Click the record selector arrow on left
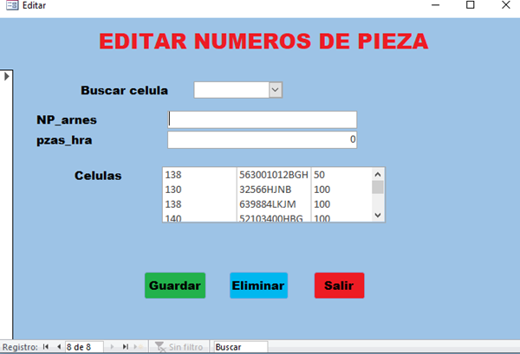This screenshot has width=520, height=354. pyautogui.click(x=6, y=76)
